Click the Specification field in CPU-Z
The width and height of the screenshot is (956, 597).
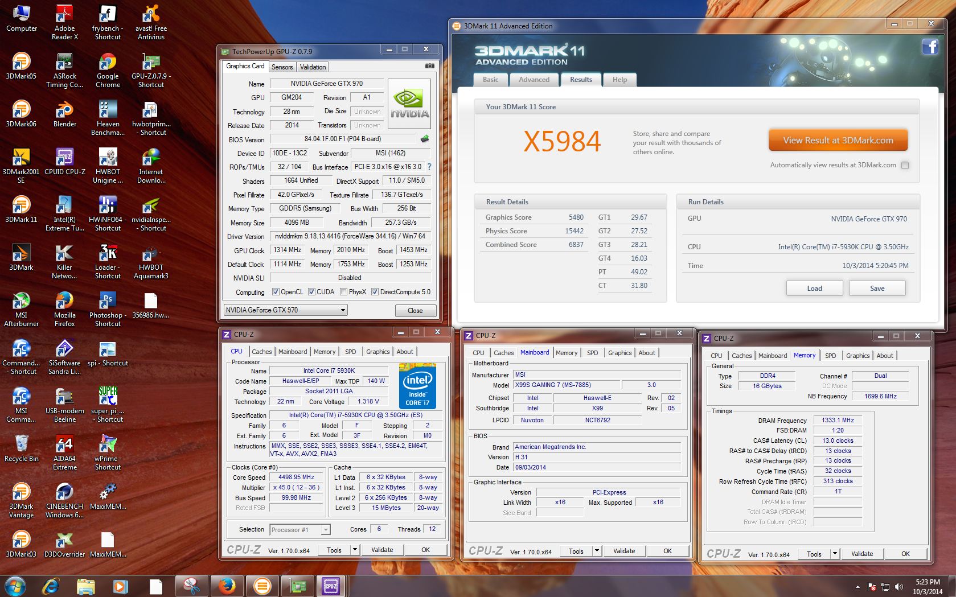pos(355,415)
